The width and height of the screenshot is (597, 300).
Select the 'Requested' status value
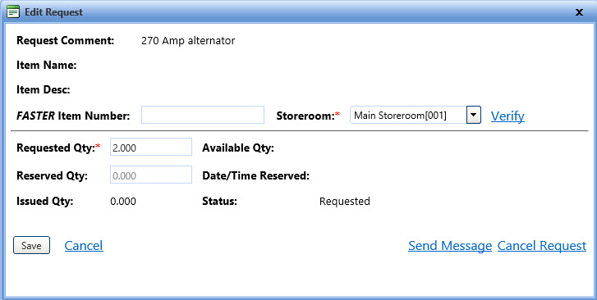(x=345, y=201)
